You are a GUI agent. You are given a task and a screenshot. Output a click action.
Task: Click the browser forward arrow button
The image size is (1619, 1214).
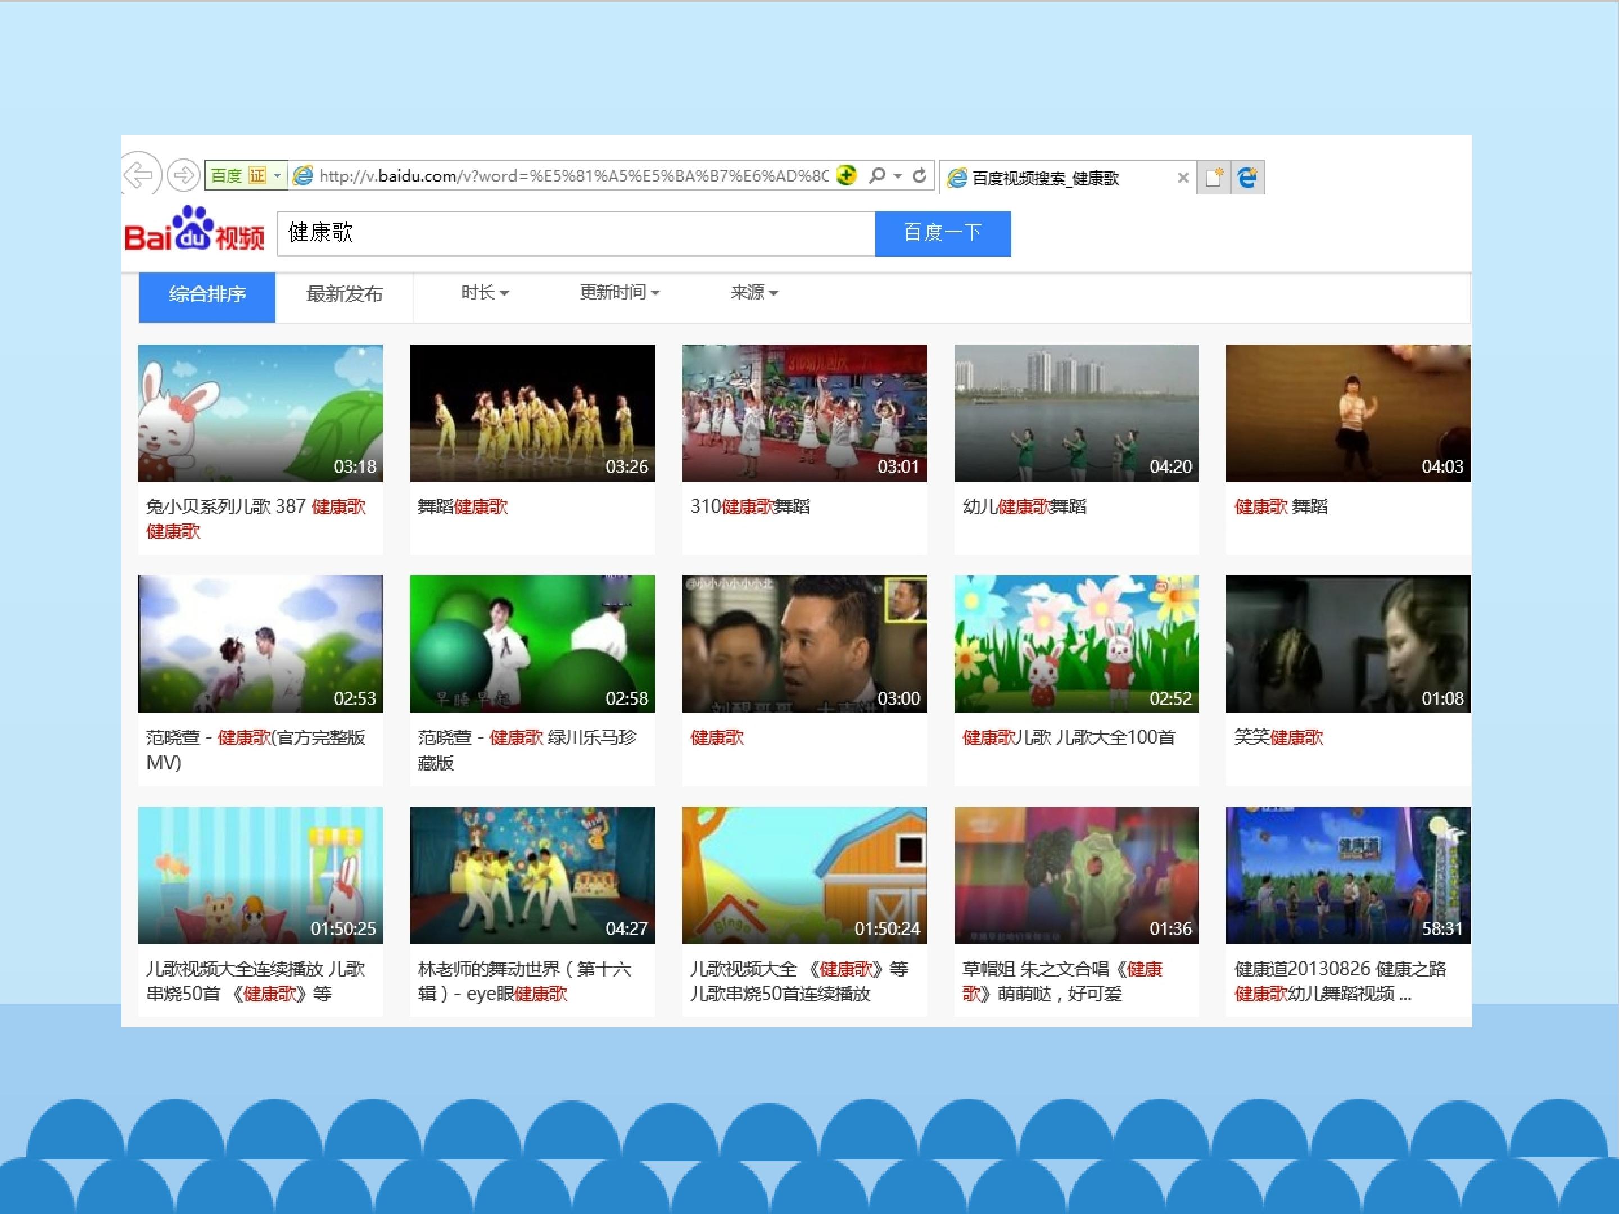[x=183, y=175]
